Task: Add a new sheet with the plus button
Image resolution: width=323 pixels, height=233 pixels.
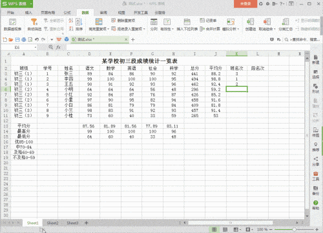Action: [87, 223]
